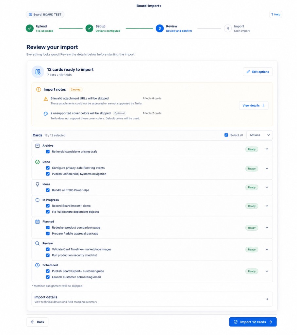Click the Ideas list lightbulb icon
Viewport: 297px width, 335px height.
tap(37, 184)
